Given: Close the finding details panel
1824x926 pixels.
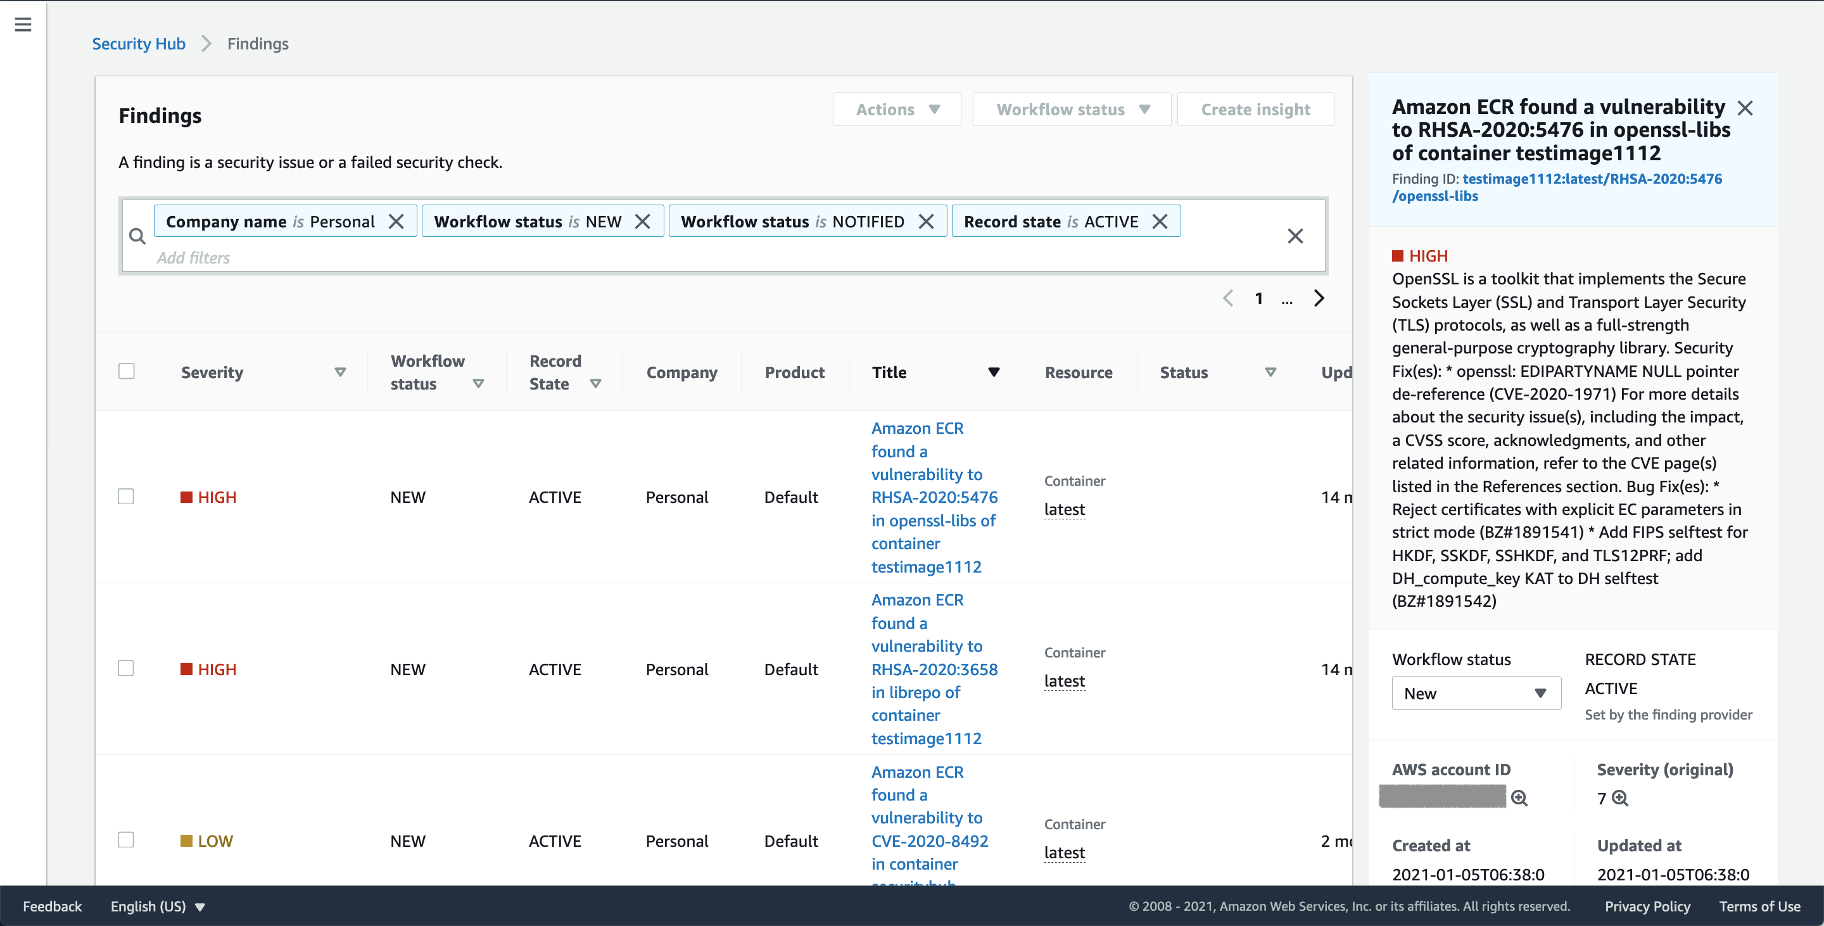Looking at the screenshot, I should 1745,108.
